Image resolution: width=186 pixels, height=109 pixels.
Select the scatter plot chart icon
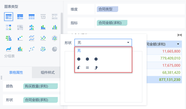point(32,49)
